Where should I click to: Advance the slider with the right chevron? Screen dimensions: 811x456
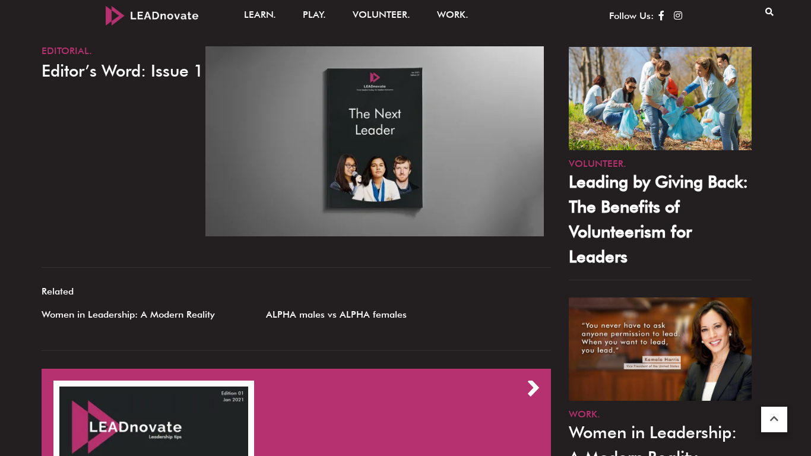[533, 388]
